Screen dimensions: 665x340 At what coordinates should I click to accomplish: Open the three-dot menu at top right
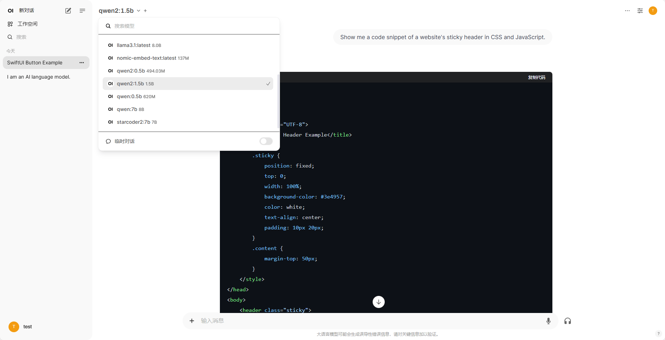627,11
